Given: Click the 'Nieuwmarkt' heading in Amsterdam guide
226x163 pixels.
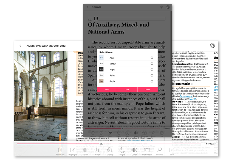Looking at the screenshot, I should 181,84.
